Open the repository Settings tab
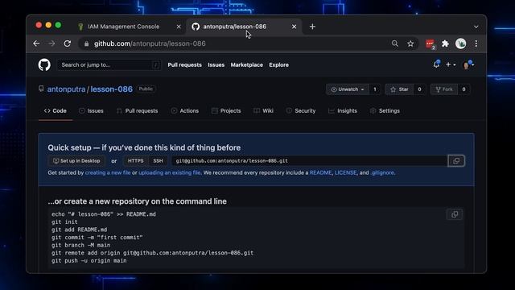The height and width of the screenshot is (290, 515). (x=385, y=111)
